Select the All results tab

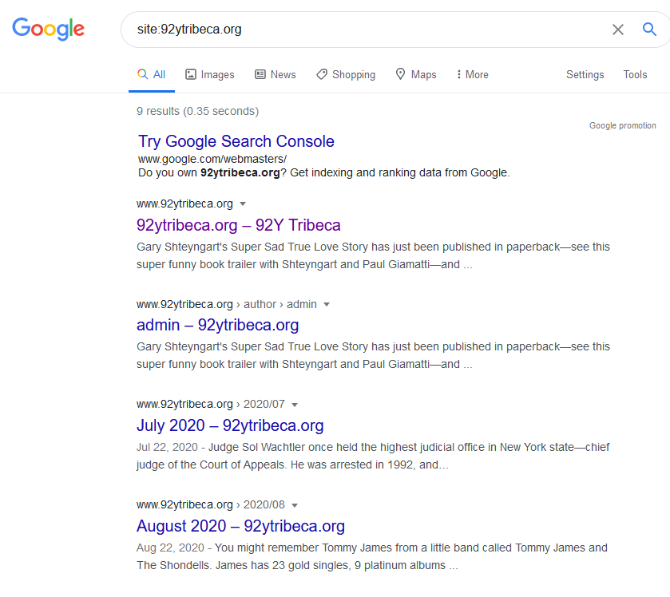pyautogui.click(x=151, y=75)
